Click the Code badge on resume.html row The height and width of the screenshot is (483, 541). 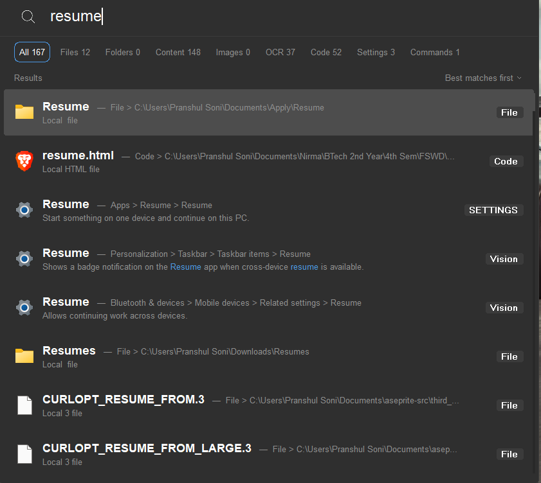point(506,161)
